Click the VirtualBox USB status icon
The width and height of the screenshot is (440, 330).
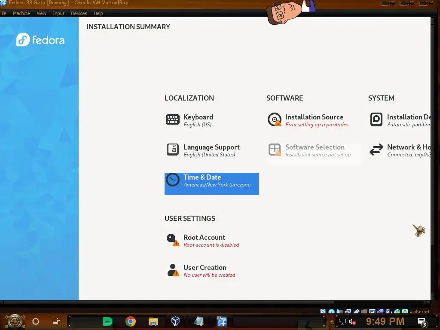[x=357, y=311]
